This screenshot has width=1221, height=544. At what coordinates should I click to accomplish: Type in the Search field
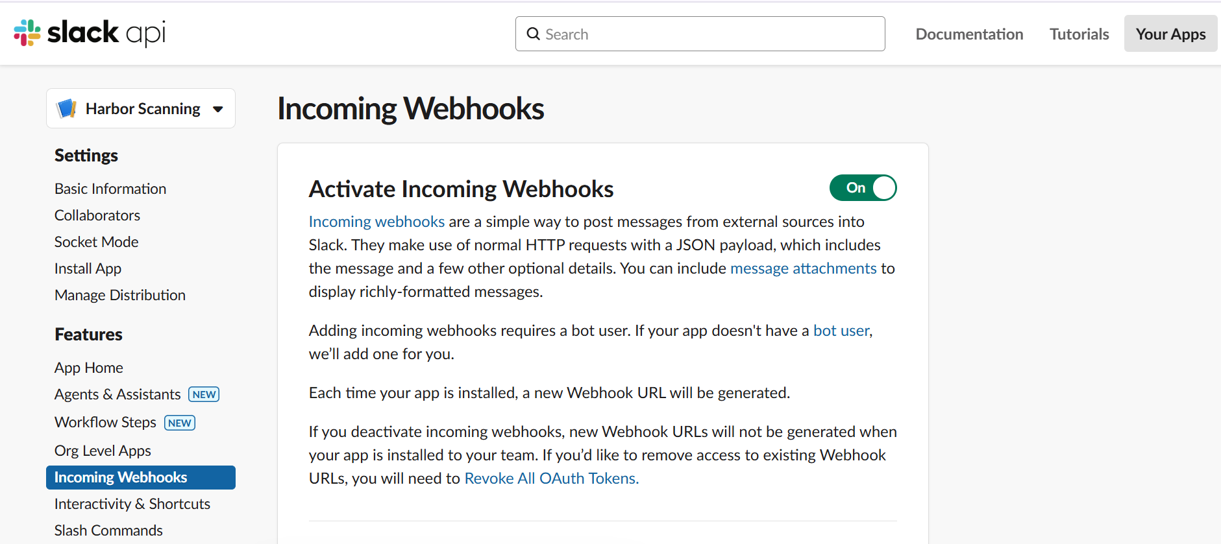(x=708, y=34)
